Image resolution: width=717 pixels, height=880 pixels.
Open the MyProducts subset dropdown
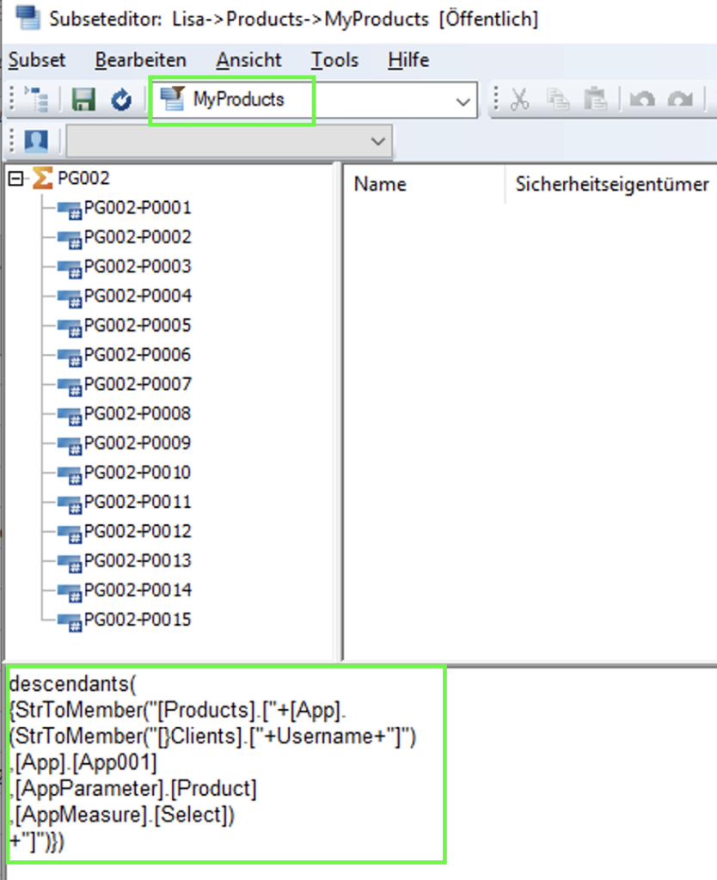464,101
